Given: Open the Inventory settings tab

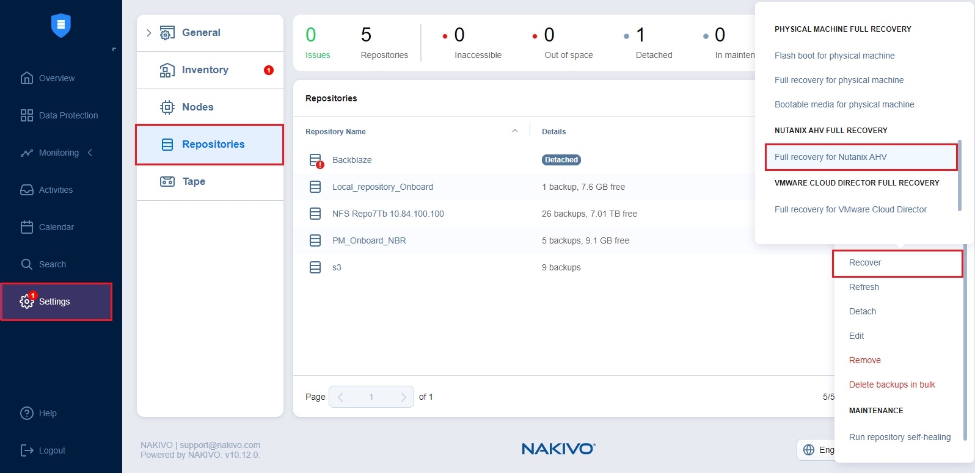Looking at the screenshot, I should (205, 70).
